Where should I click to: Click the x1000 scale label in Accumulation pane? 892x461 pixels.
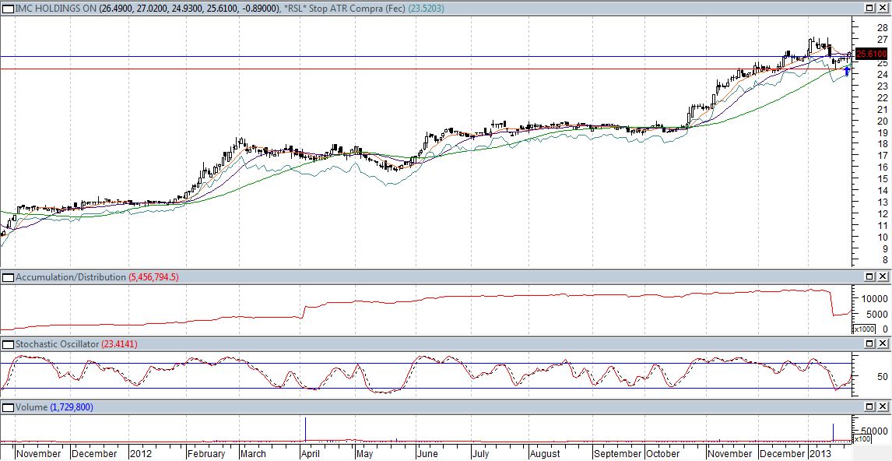(x=864, y=329)
